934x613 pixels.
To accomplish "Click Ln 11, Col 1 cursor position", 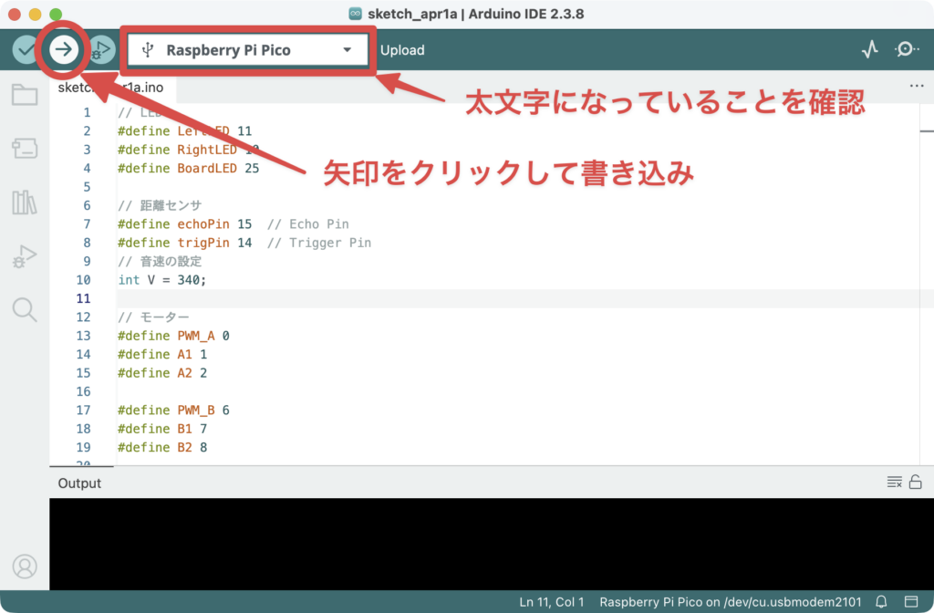I will coord(550,602).
